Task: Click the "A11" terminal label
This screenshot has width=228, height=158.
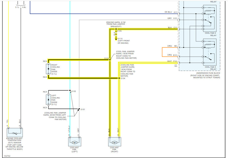Action: coord(175,12)
